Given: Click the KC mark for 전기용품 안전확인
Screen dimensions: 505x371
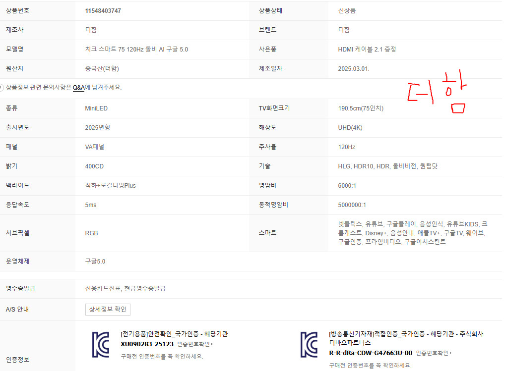Looking at the screenshot, I should pos(101,345).
